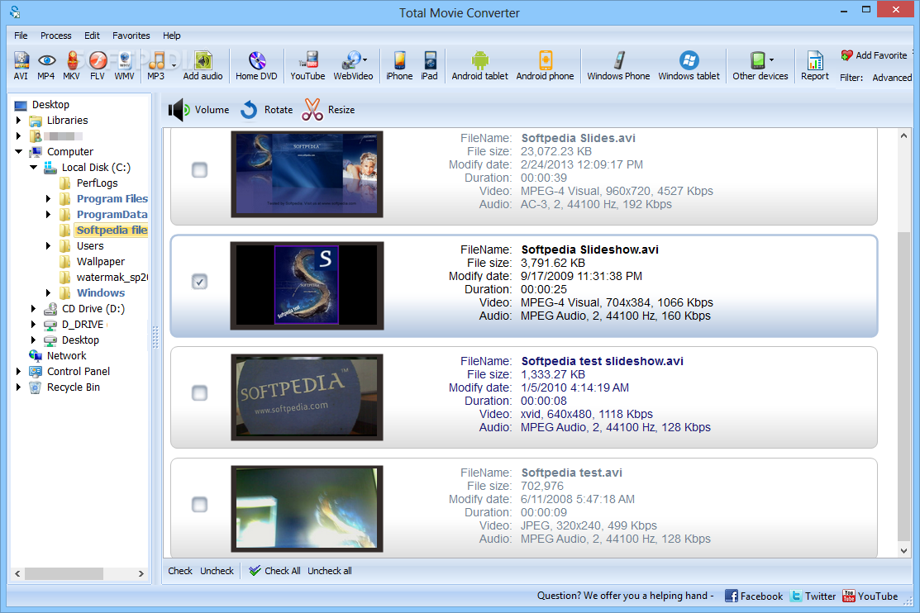This screenshot has width=920, height=613.
Task: Open the Process menu
Action: click(x=55, y=36)
